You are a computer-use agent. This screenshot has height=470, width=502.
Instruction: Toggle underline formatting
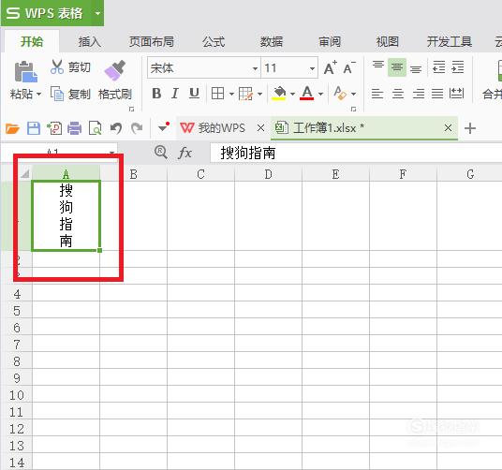coord(194,94)
